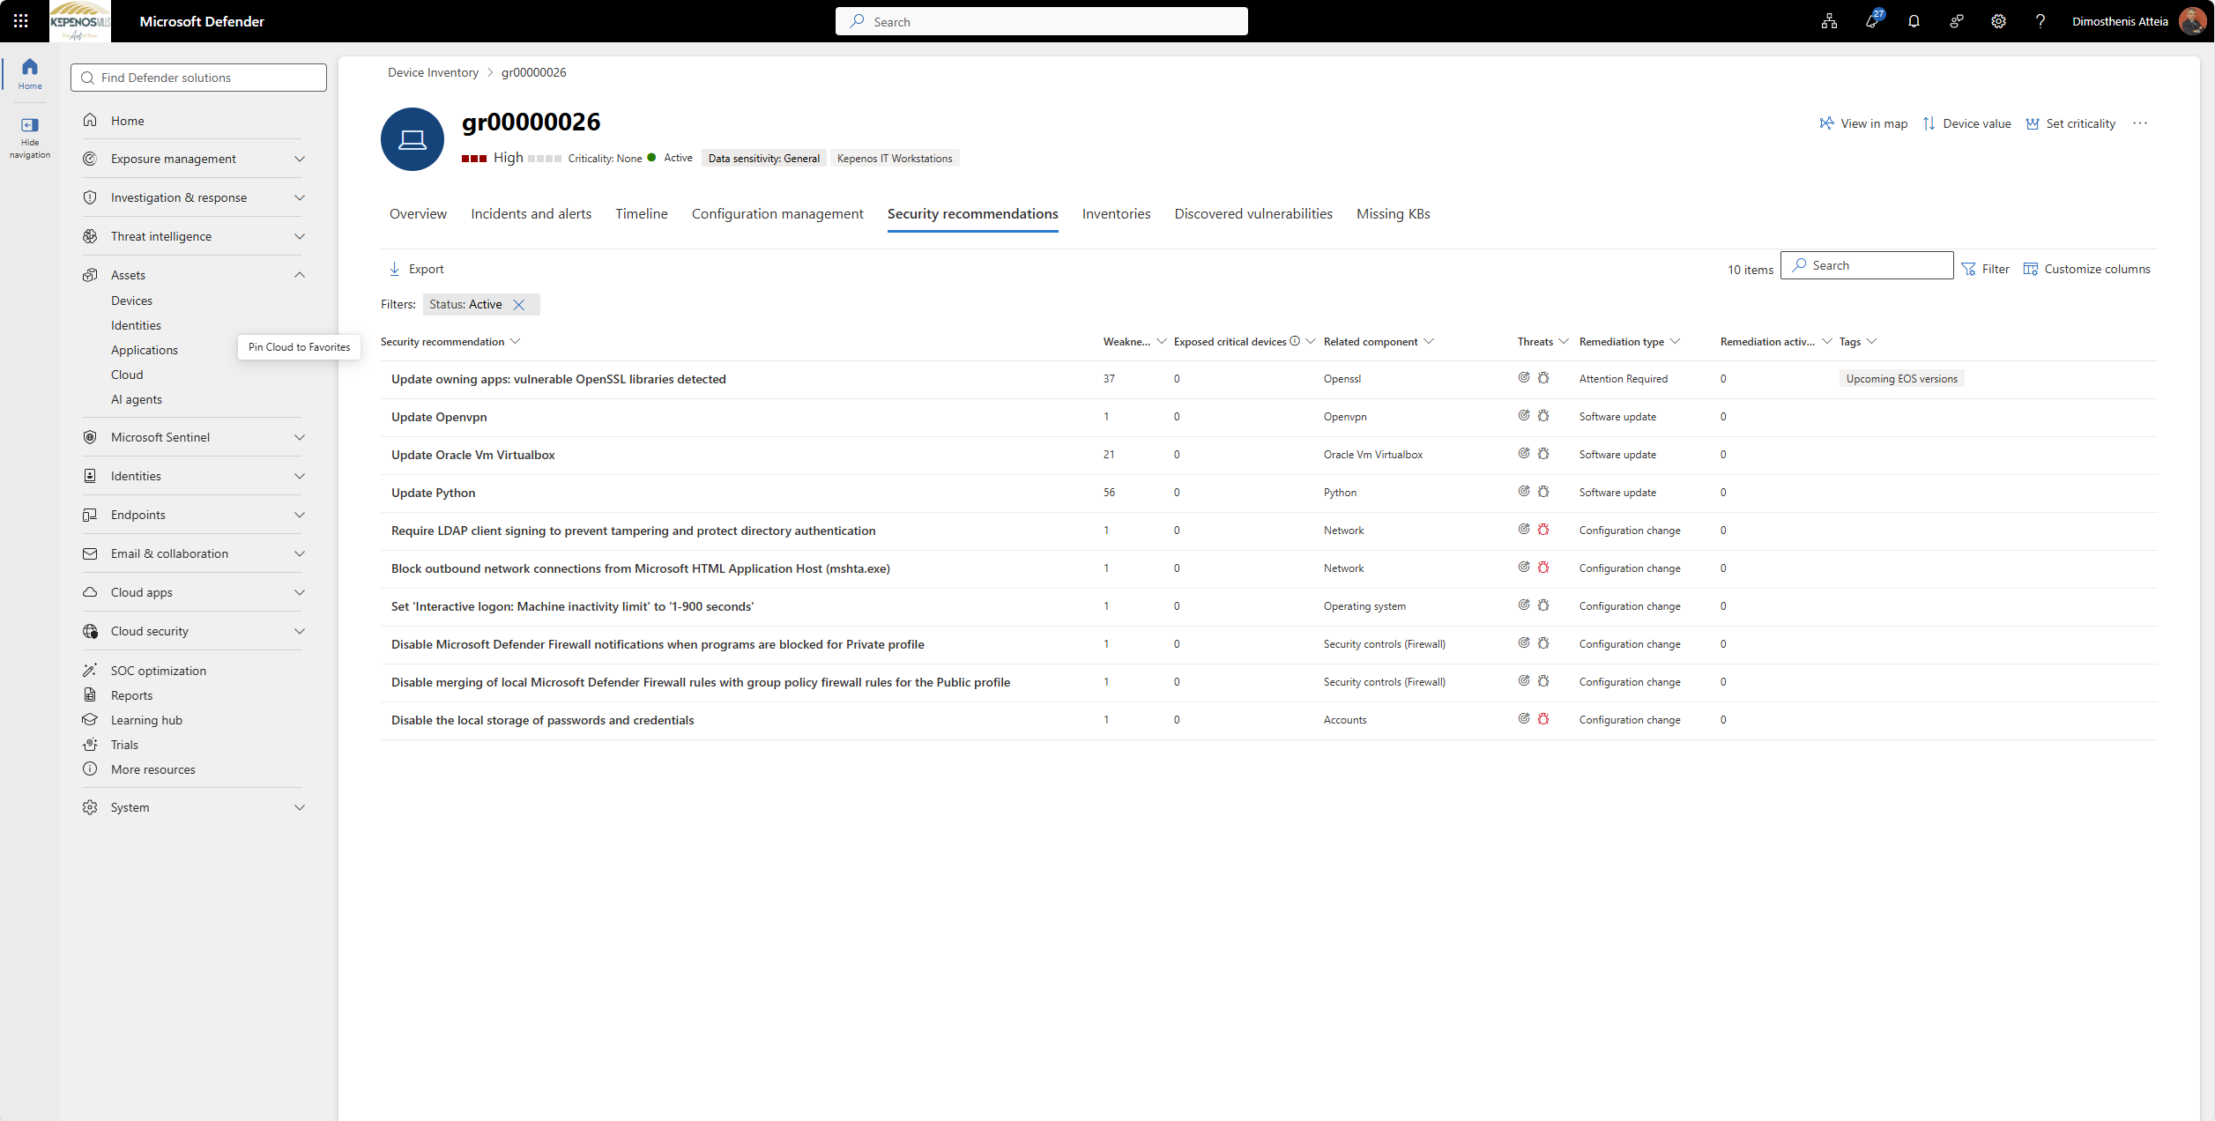Open SOC optimization page

click(159, 671)
